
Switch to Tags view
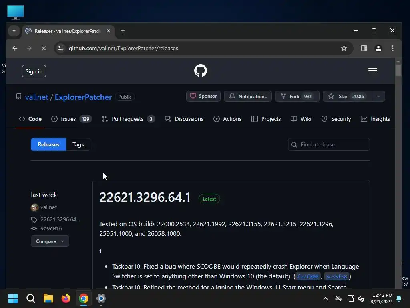(78, 144)
